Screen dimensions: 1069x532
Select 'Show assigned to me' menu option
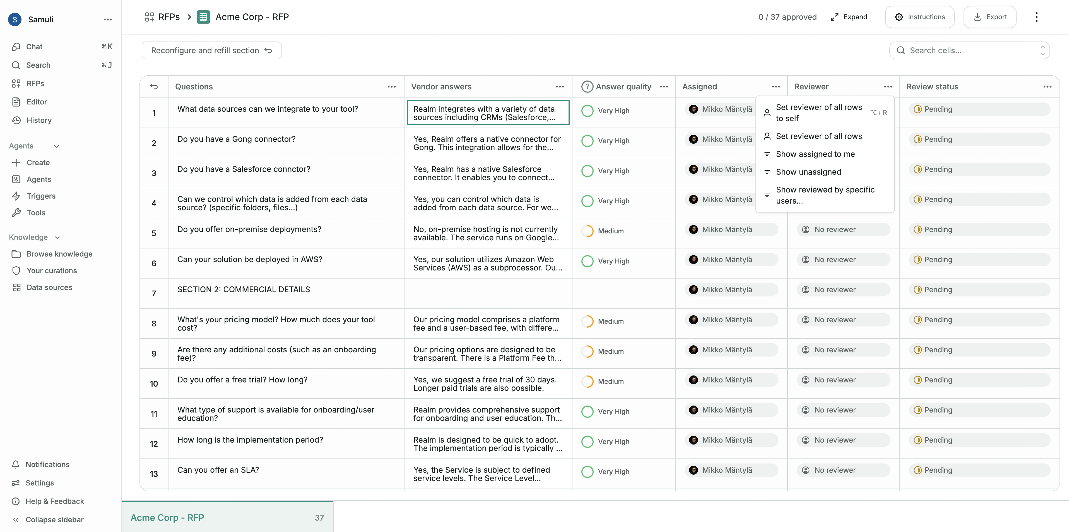[815, 154]
